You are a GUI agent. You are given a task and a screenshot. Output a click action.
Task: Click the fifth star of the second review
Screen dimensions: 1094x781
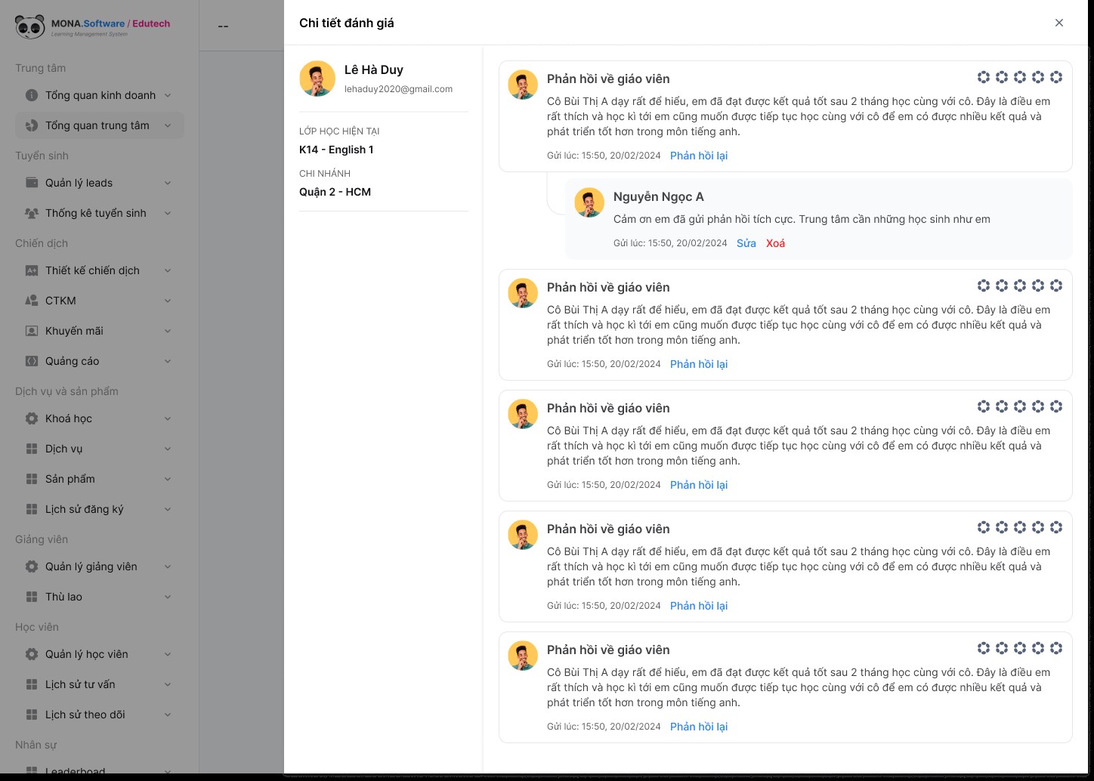[1056, 286]
